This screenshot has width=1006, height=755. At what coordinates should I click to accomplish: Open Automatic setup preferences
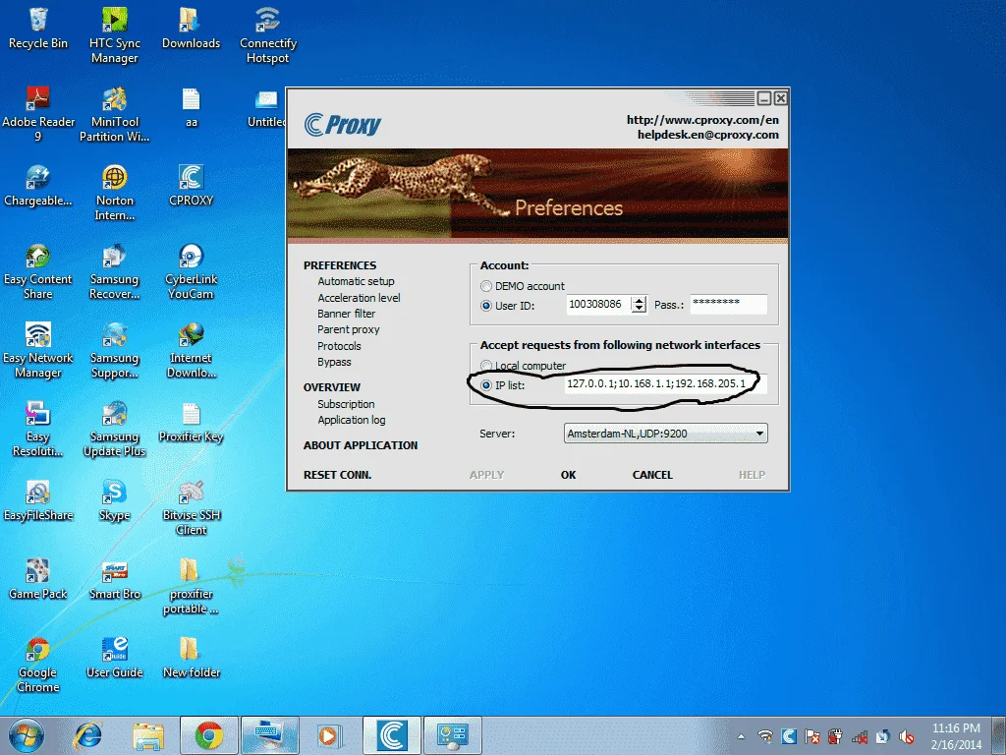click(x=356, y=281)
